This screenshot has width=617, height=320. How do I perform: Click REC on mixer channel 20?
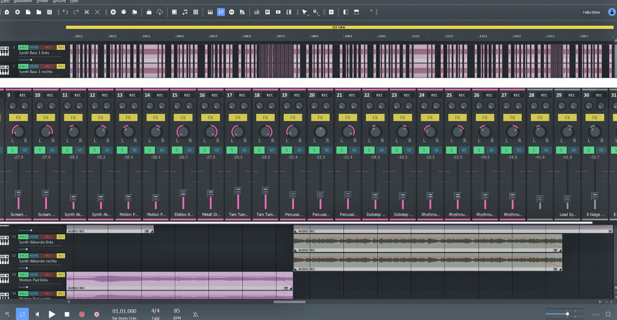click(325, 95)
